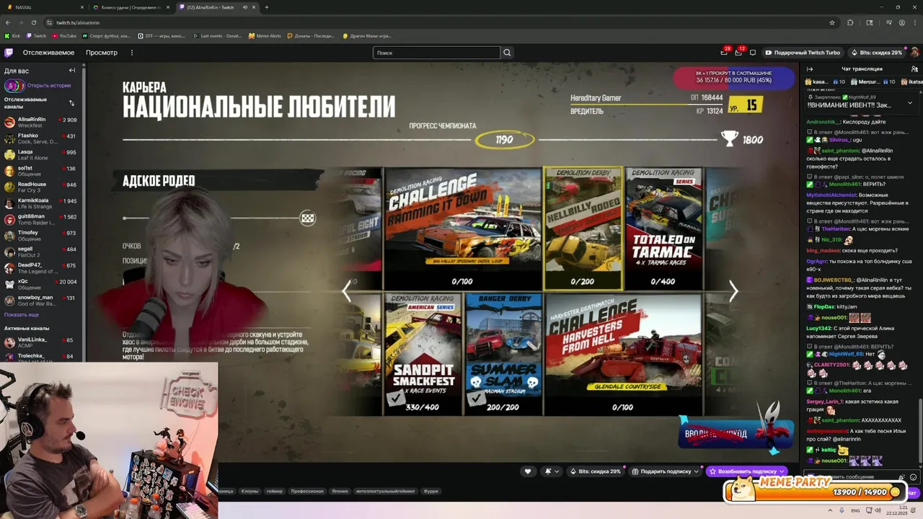
Task: Open Prime loot icon with 28 badge
Action: pyautogui.click(x=724, y=53)
